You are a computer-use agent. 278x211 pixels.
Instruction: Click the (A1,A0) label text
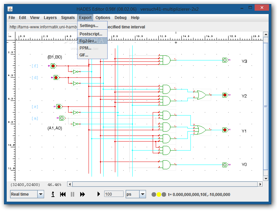tap(55, 128)
